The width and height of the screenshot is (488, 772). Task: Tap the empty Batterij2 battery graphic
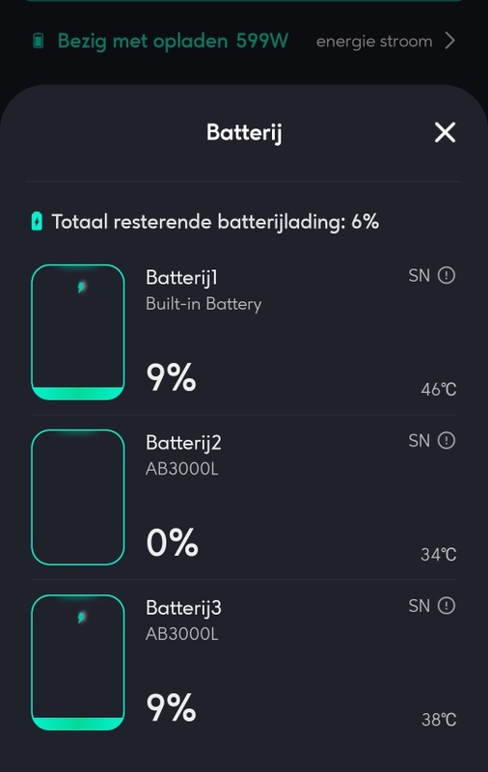78,497
